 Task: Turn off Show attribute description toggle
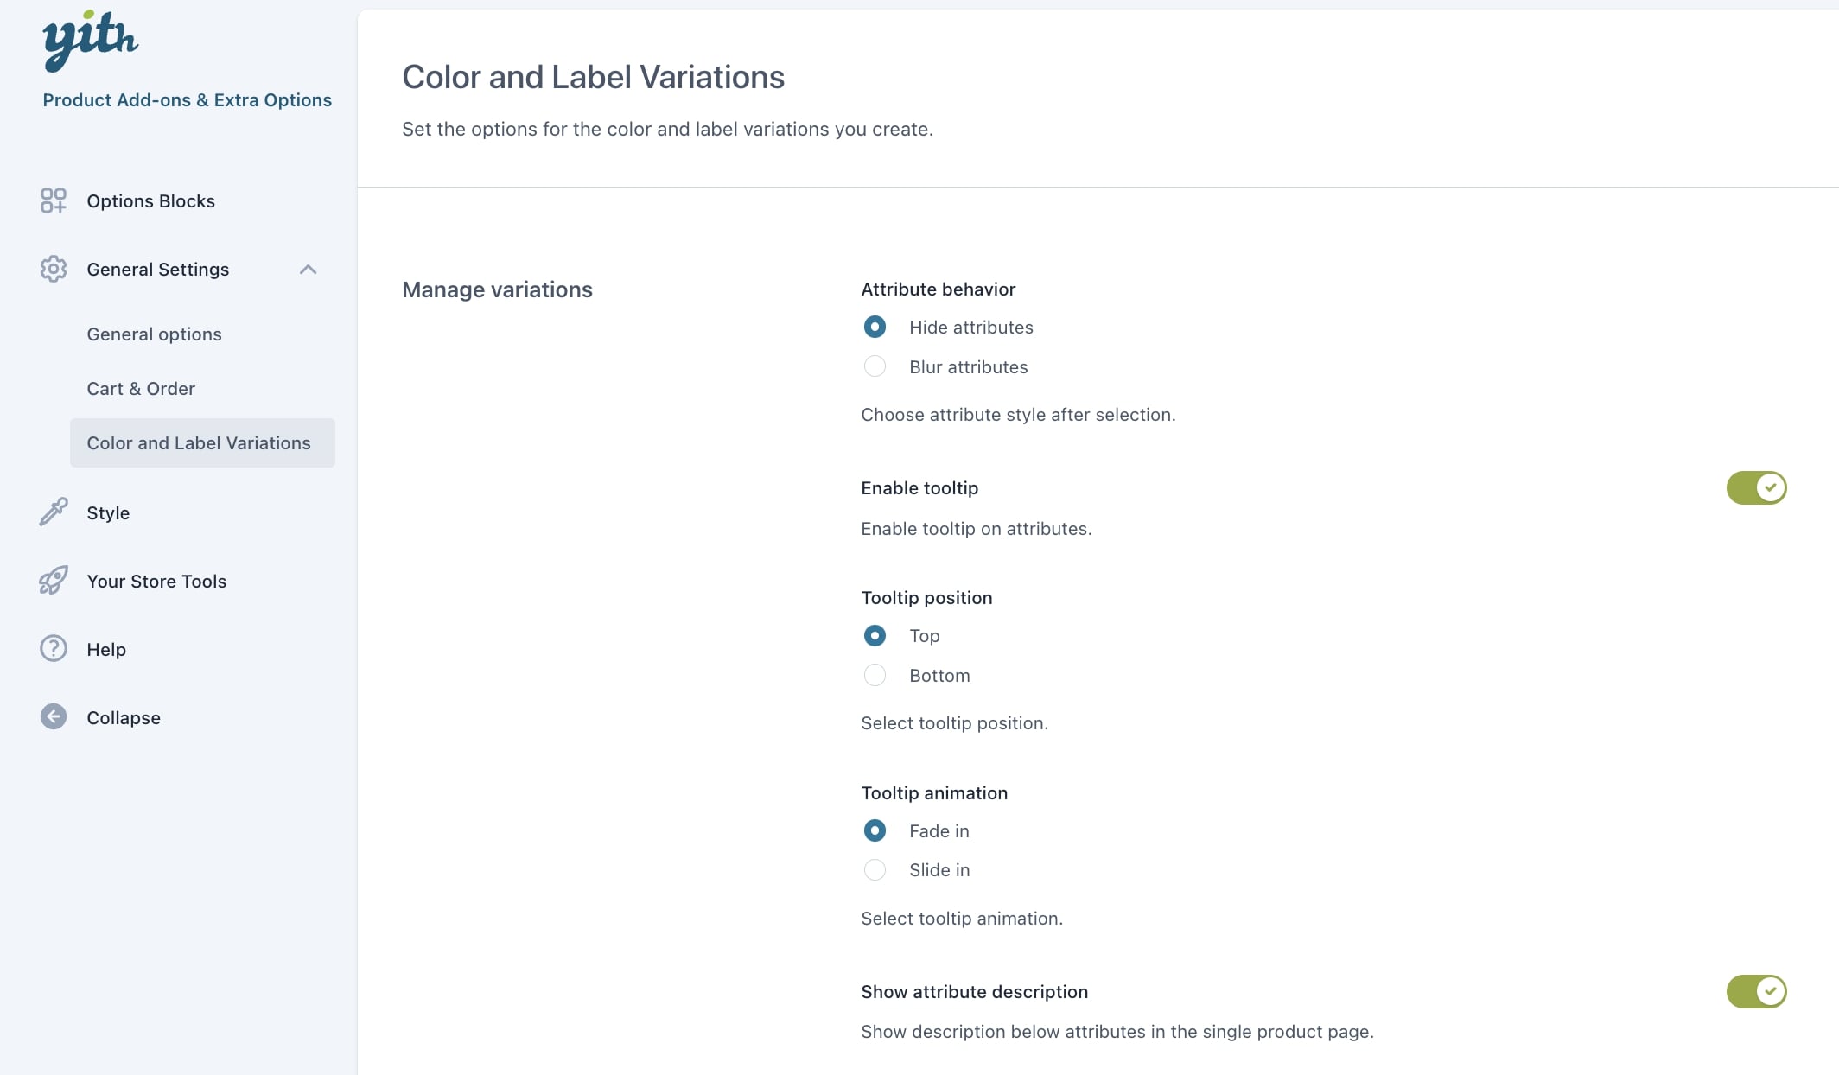tap(1755, 991)
